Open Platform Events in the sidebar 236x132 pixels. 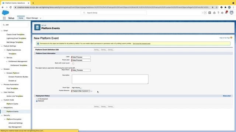coord(13,111)
